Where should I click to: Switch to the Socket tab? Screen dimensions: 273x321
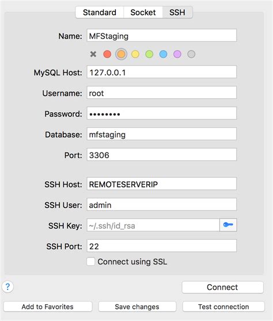tap(143, 12)
